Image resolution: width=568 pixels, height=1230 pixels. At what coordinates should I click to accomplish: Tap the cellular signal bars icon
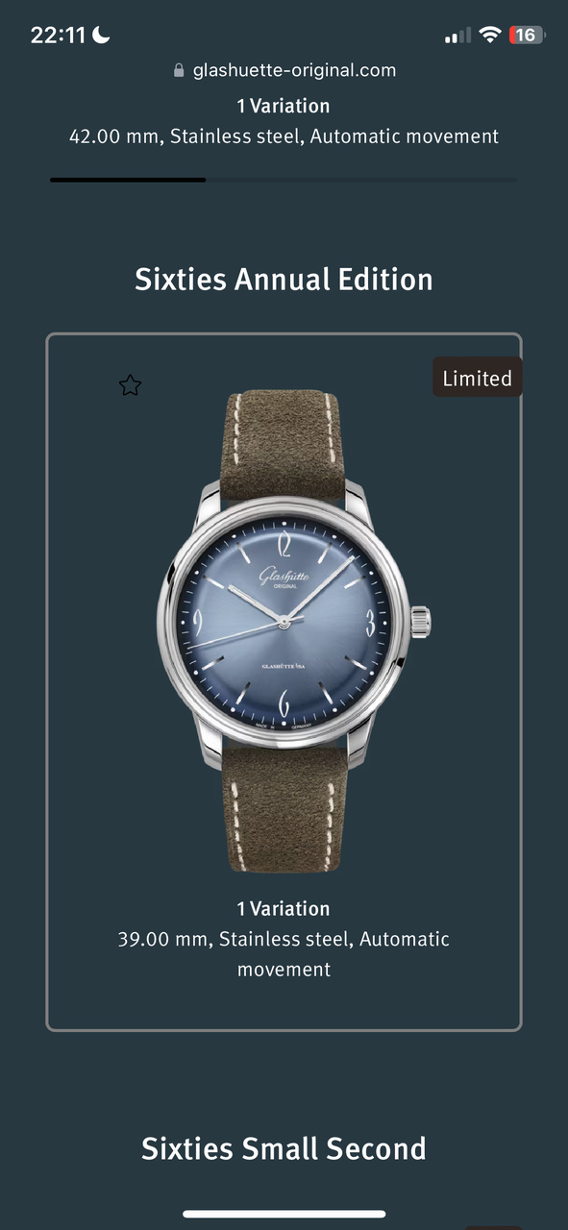point(457,37)
